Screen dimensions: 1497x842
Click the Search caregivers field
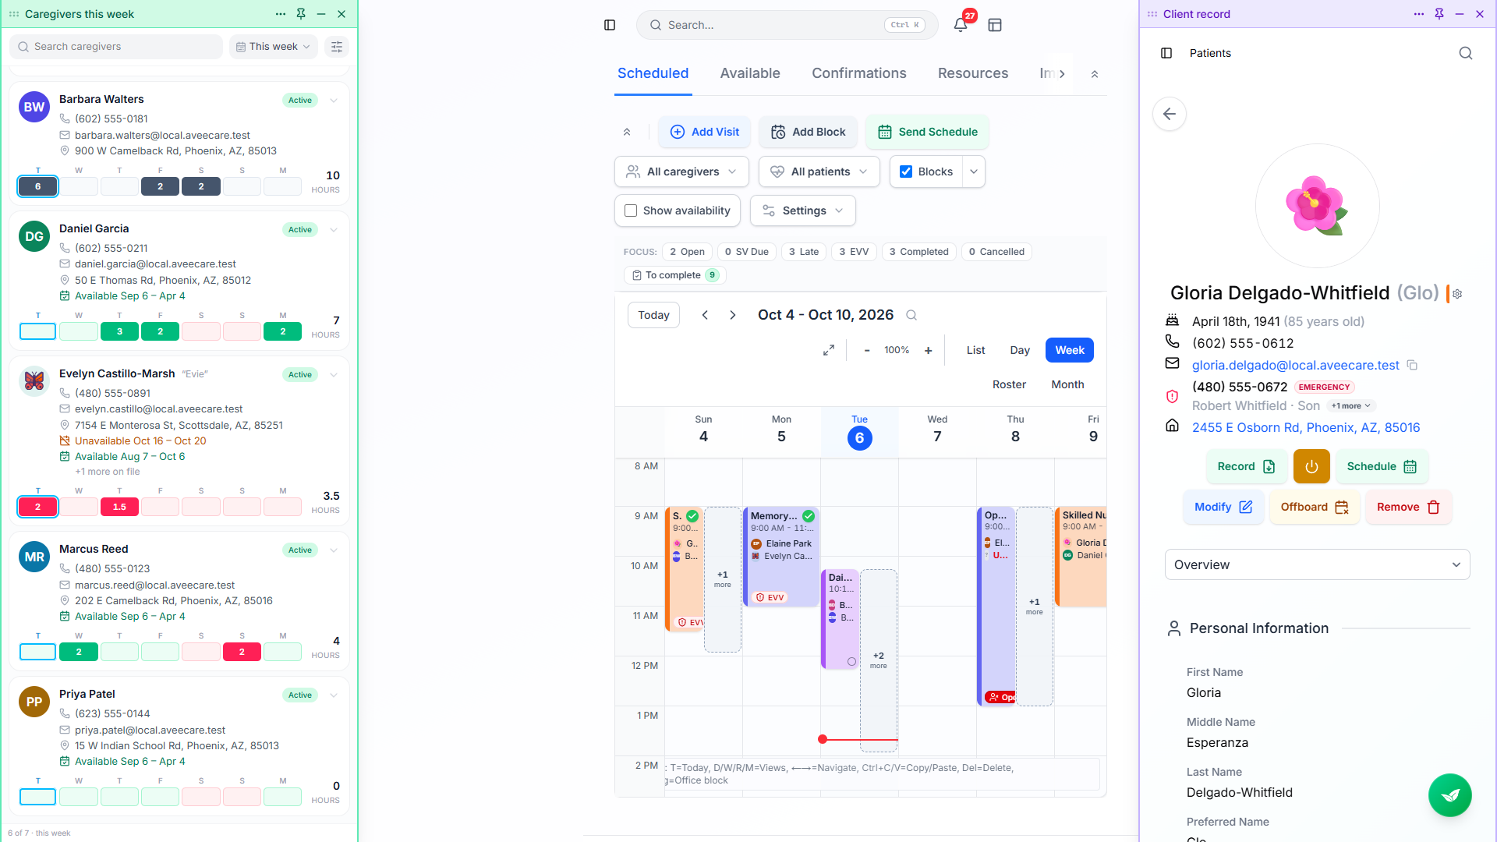pos(116,47)
